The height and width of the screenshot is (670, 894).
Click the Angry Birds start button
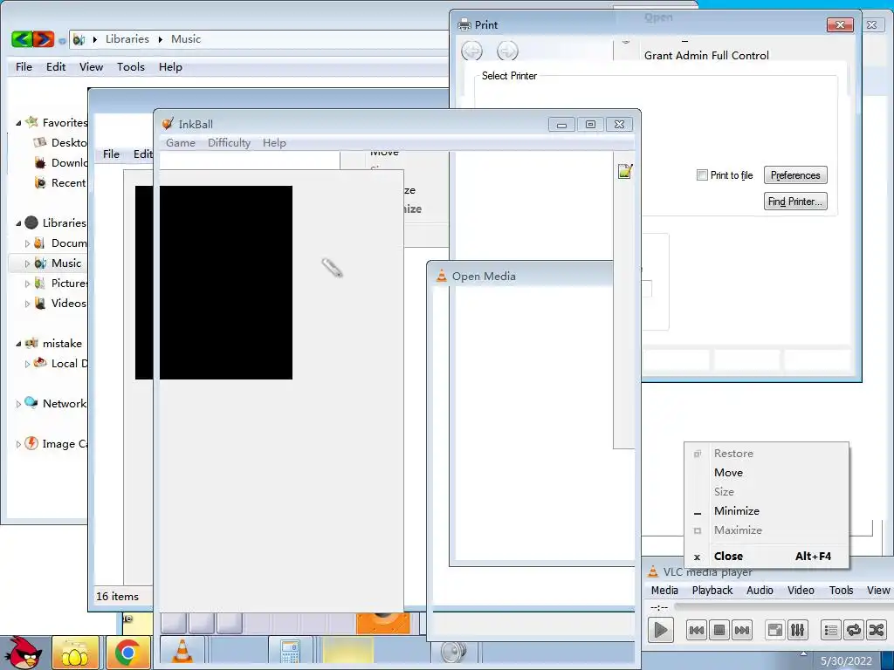pos(23,653)
